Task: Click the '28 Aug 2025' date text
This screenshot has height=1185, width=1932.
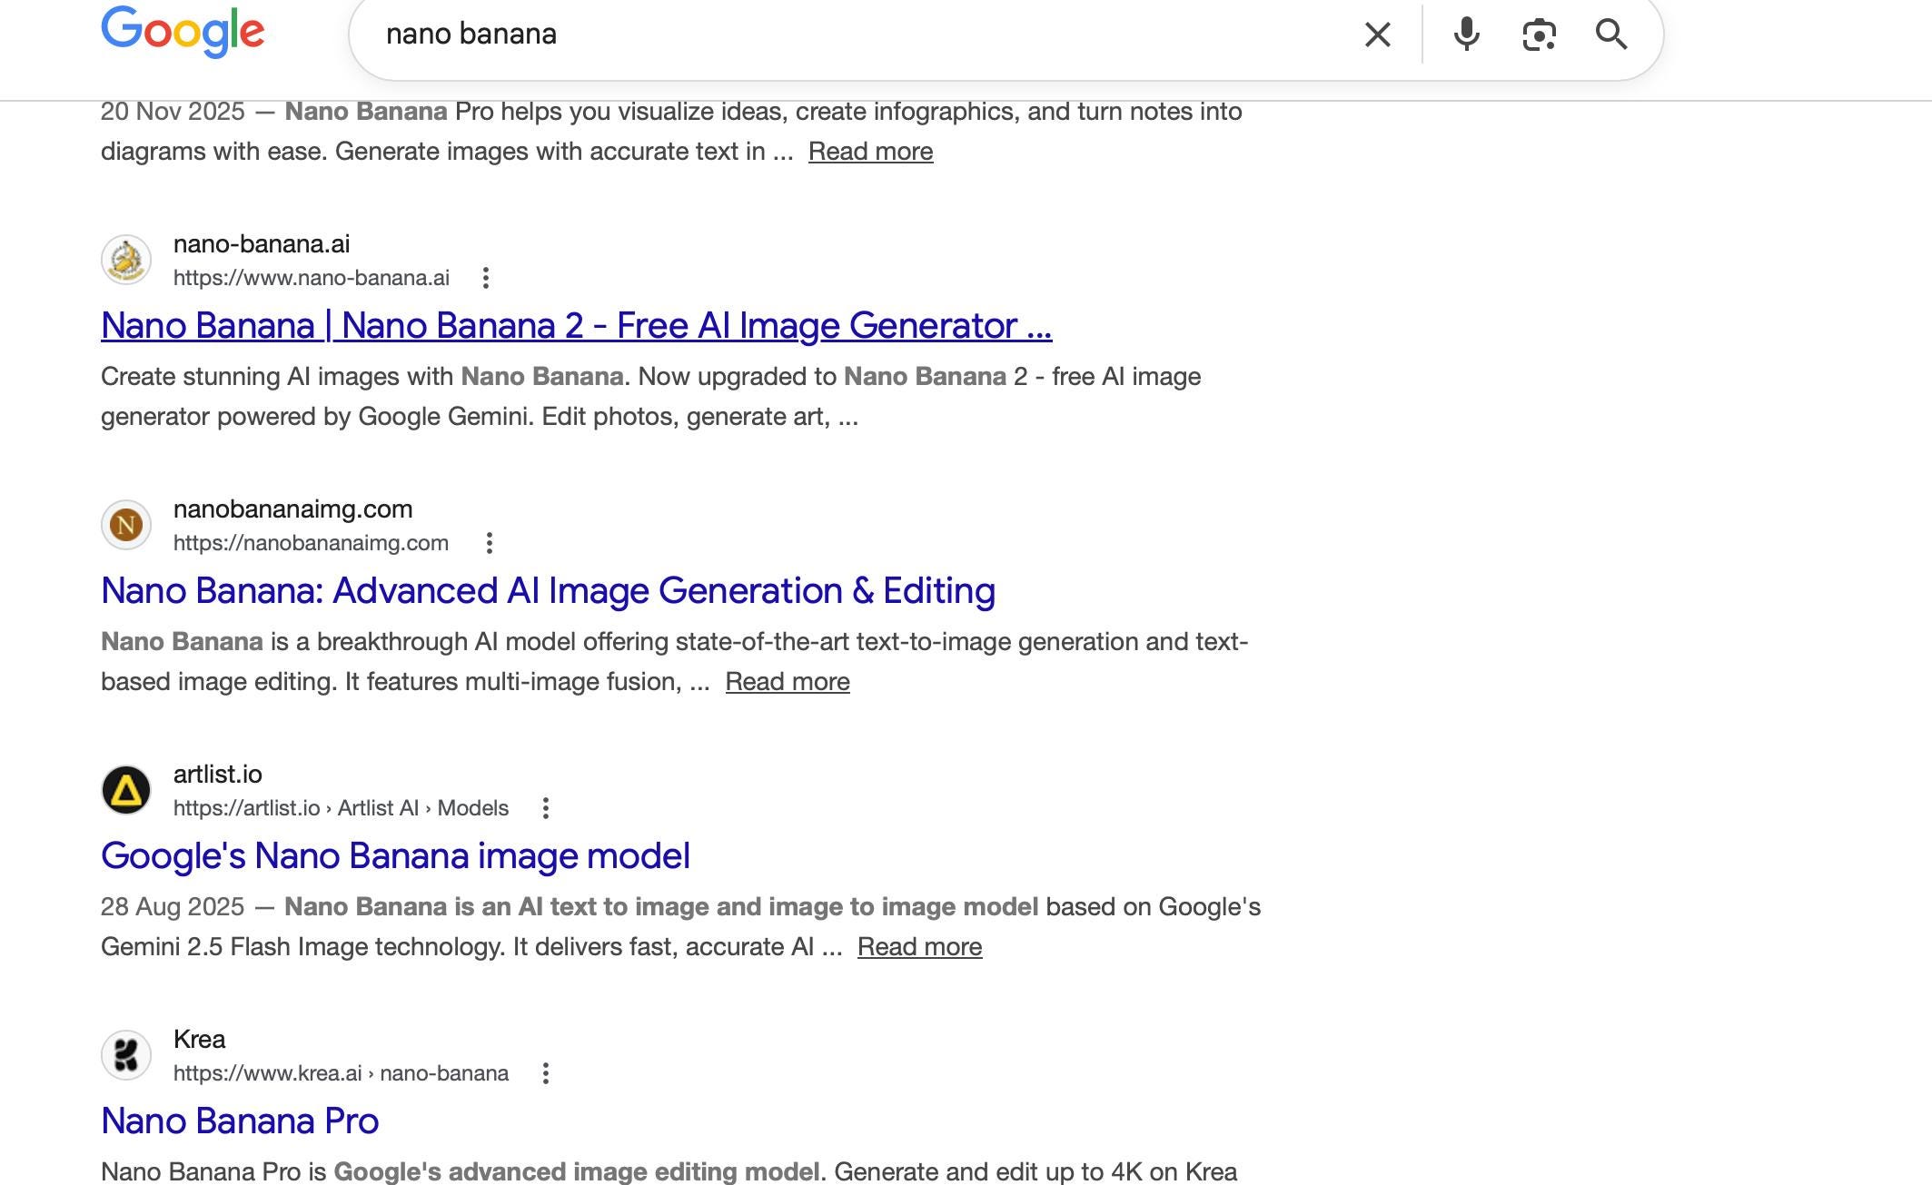Action: pyautogui.click(x=173, y=907)
